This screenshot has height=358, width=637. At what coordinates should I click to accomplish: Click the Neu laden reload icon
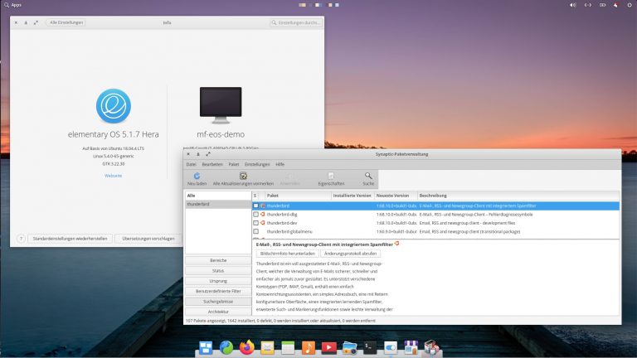(197, 176)
